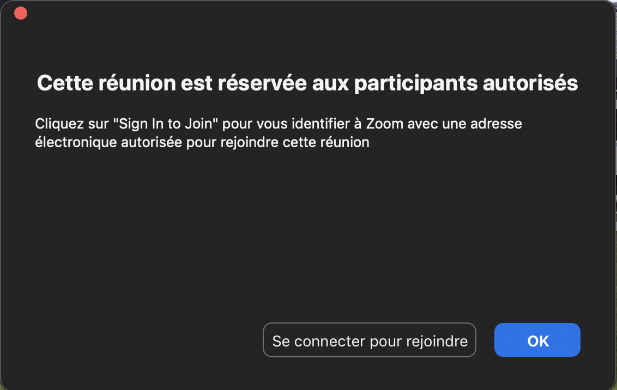Close the dialog with the red button

(21, 13)
